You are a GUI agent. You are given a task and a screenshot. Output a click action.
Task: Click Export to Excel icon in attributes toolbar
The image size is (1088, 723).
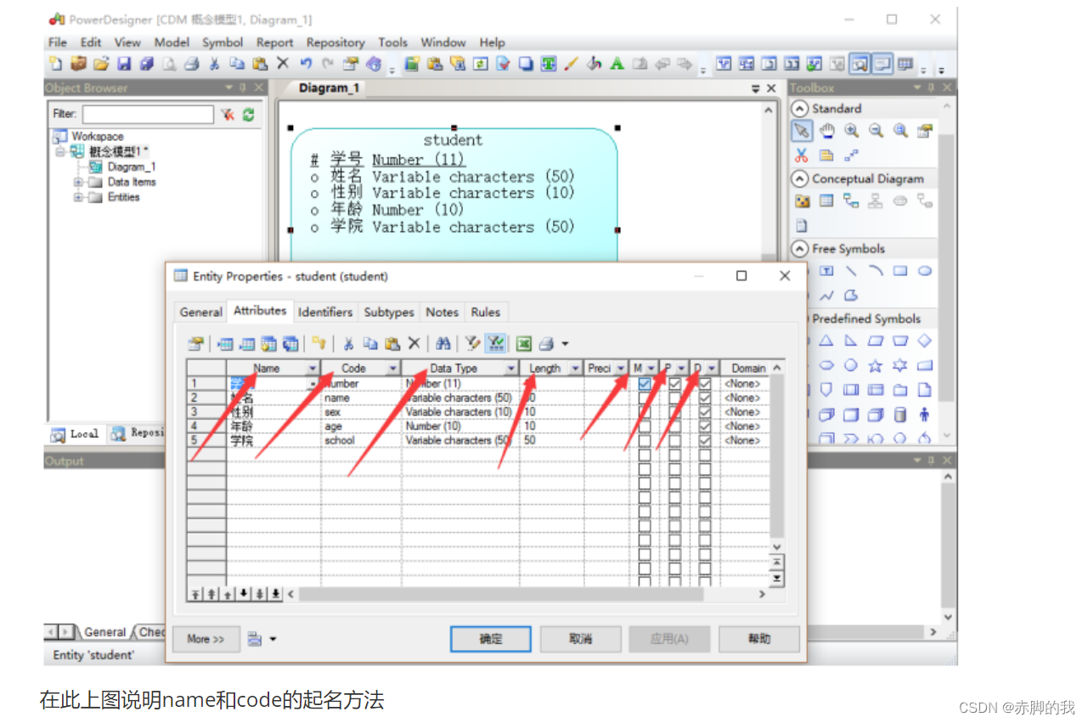(524, 343)
